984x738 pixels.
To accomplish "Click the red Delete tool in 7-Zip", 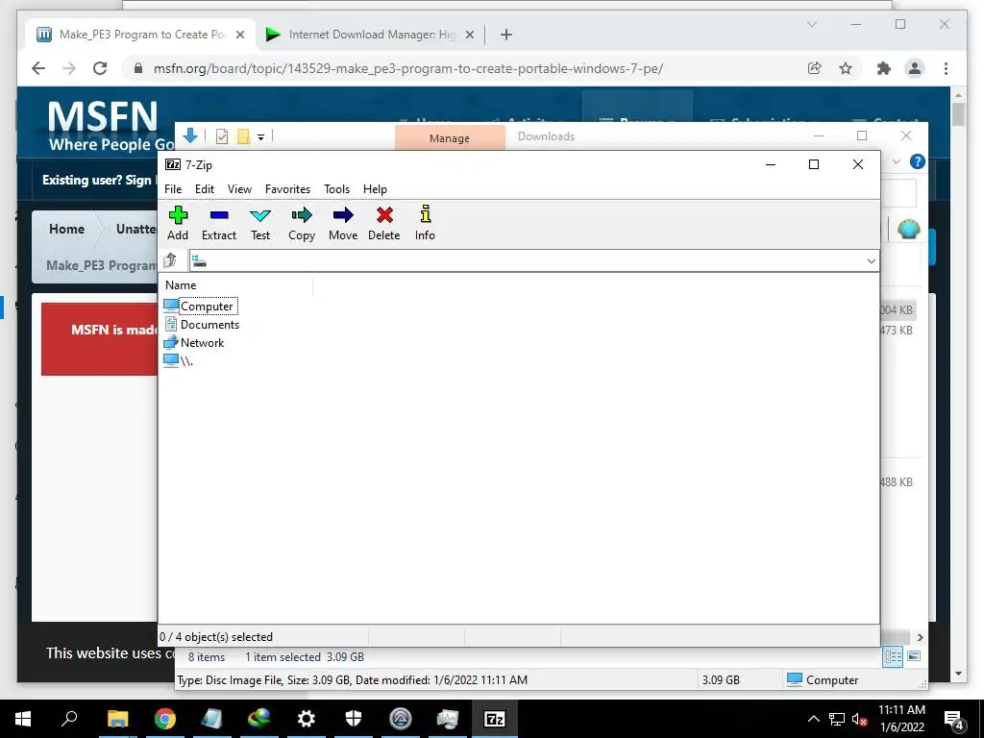I will 384,223.
